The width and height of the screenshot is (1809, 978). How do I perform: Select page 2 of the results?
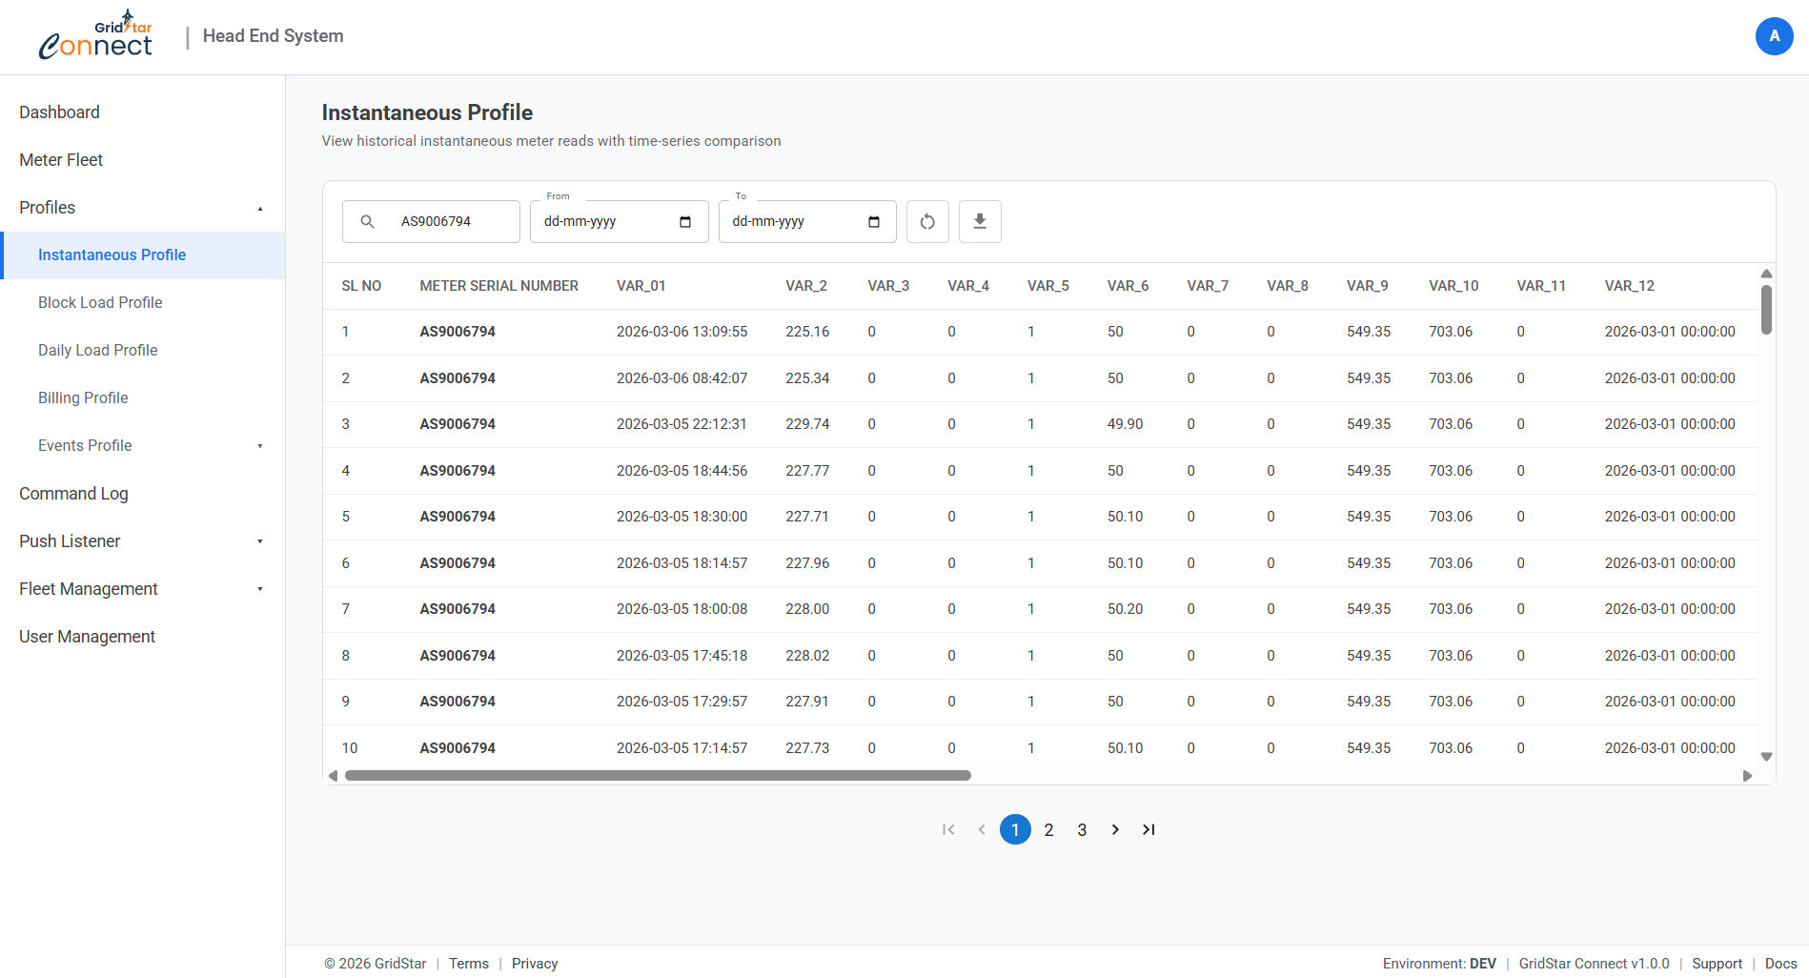coord(1048,829)
